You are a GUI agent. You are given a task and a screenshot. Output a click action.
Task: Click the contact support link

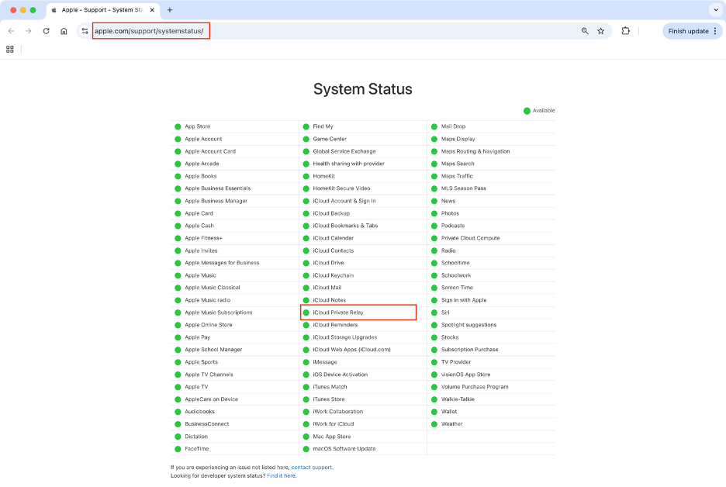click(311, 468)
